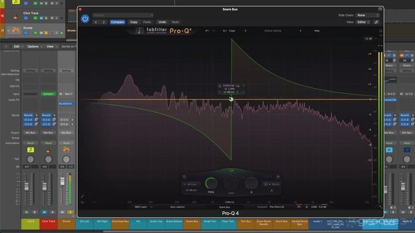Click the Analyzer Pre+Post+SC setting
The image size is (415, 233).
pyautogui.click(x=277, y=207)
